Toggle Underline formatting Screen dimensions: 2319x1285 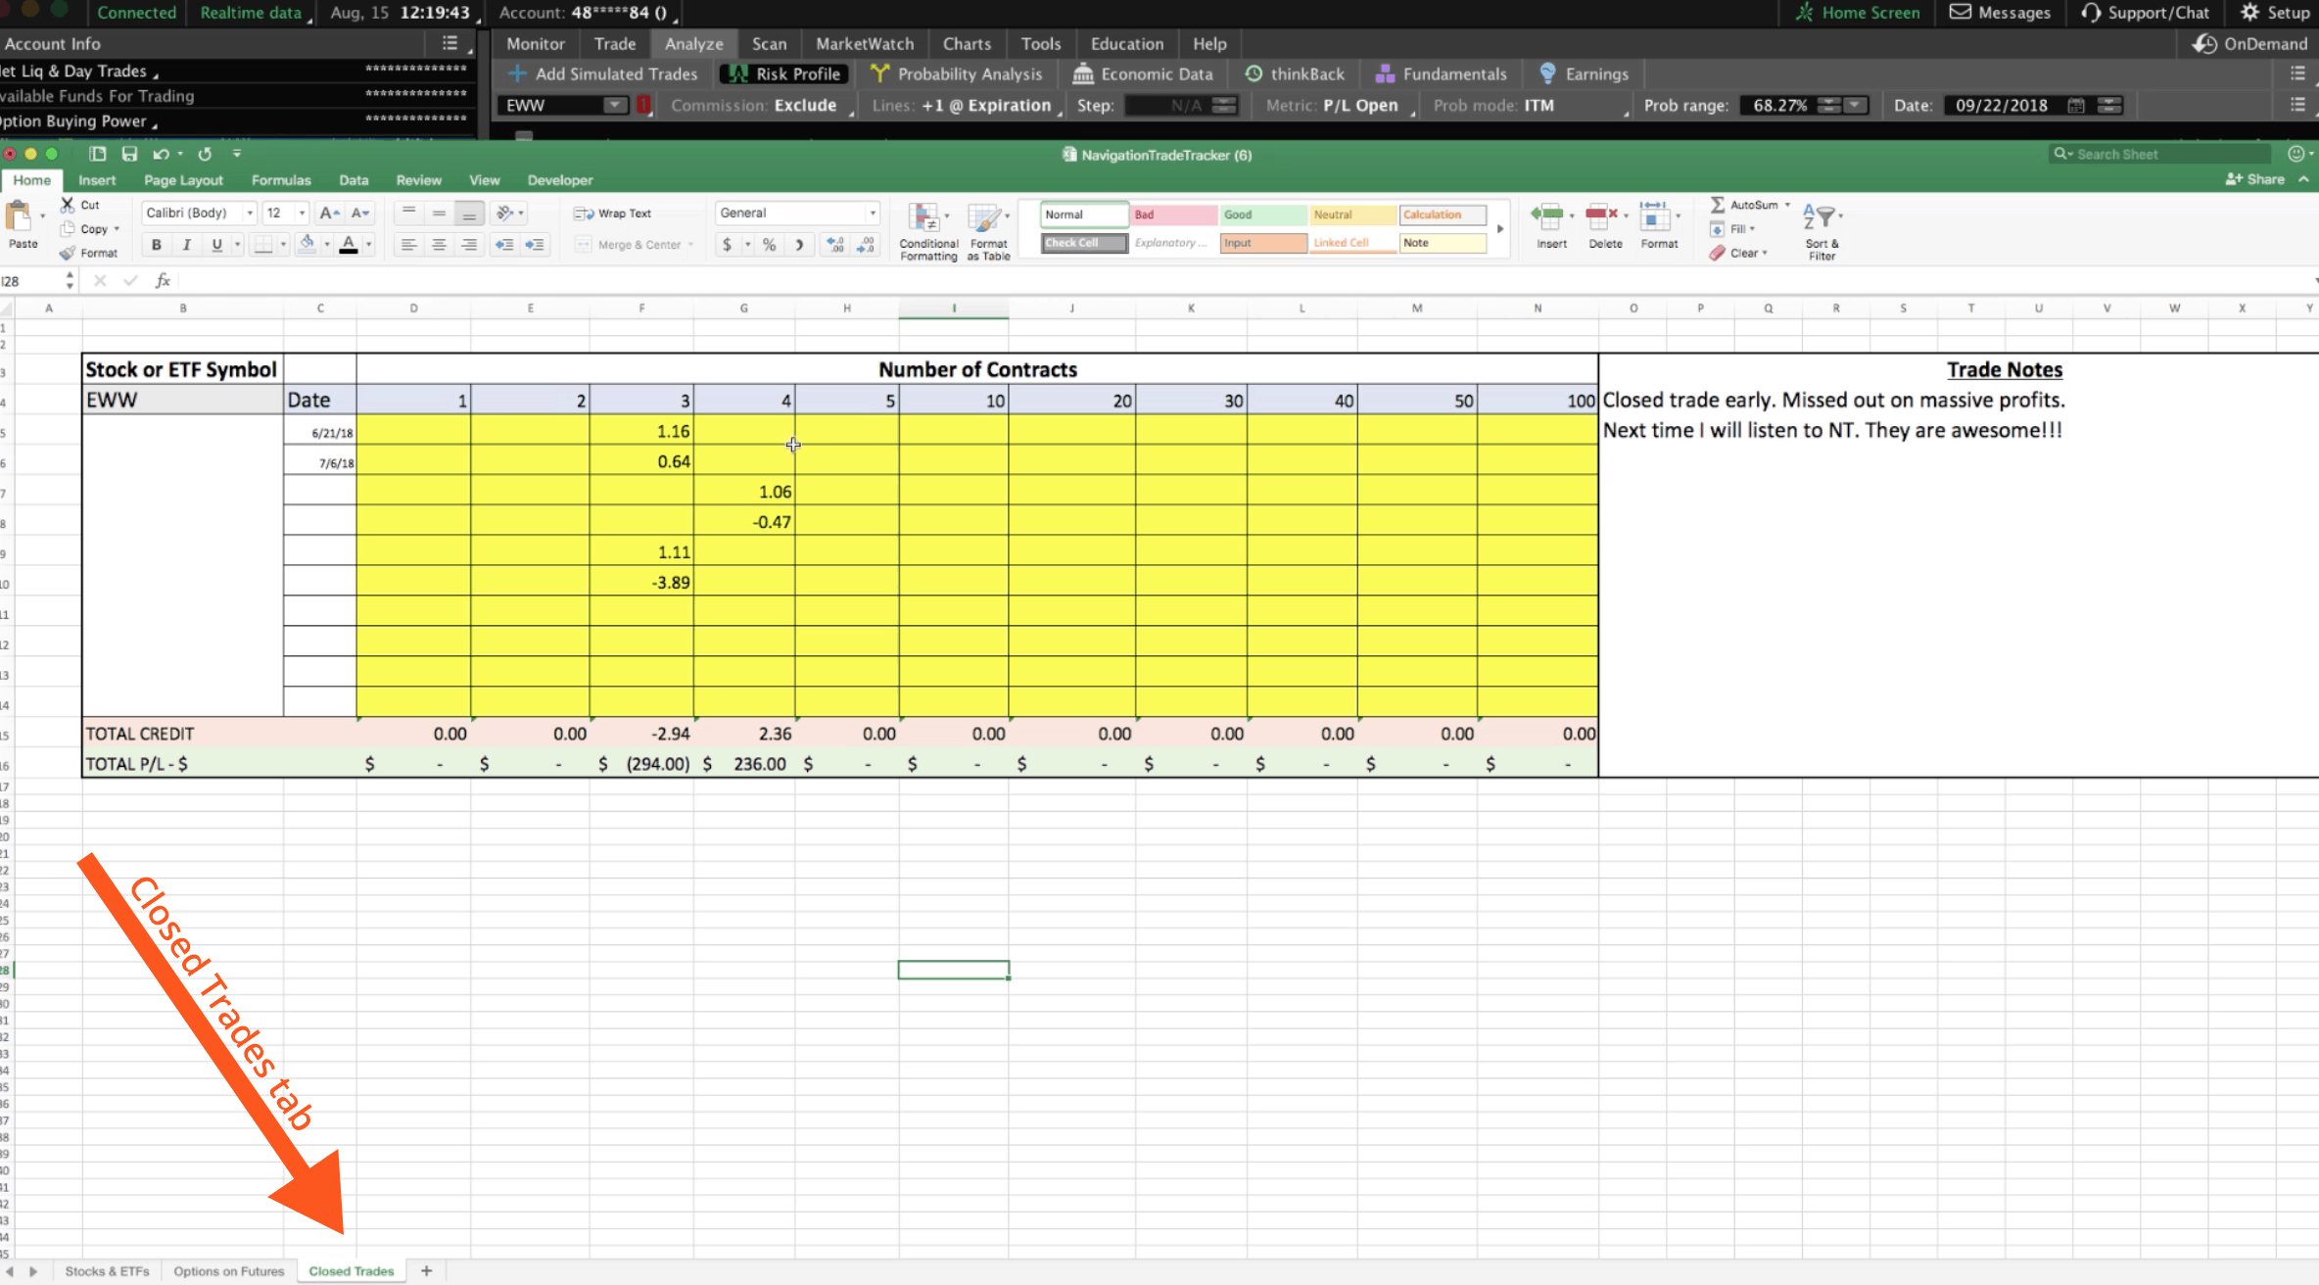point(216,245)
